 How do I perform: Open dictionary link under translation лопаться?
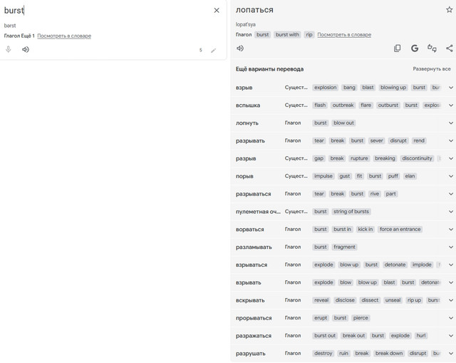point(344,35)
